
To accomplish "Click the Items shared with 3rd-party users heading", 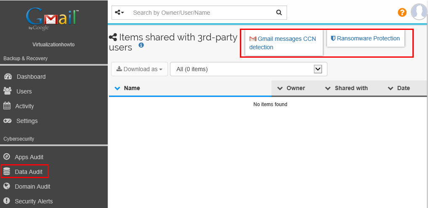I will pos(173,42).
